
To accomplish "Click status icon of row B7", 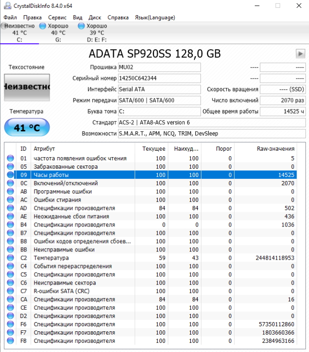I will pyautogui.click(x=10, y=233).
